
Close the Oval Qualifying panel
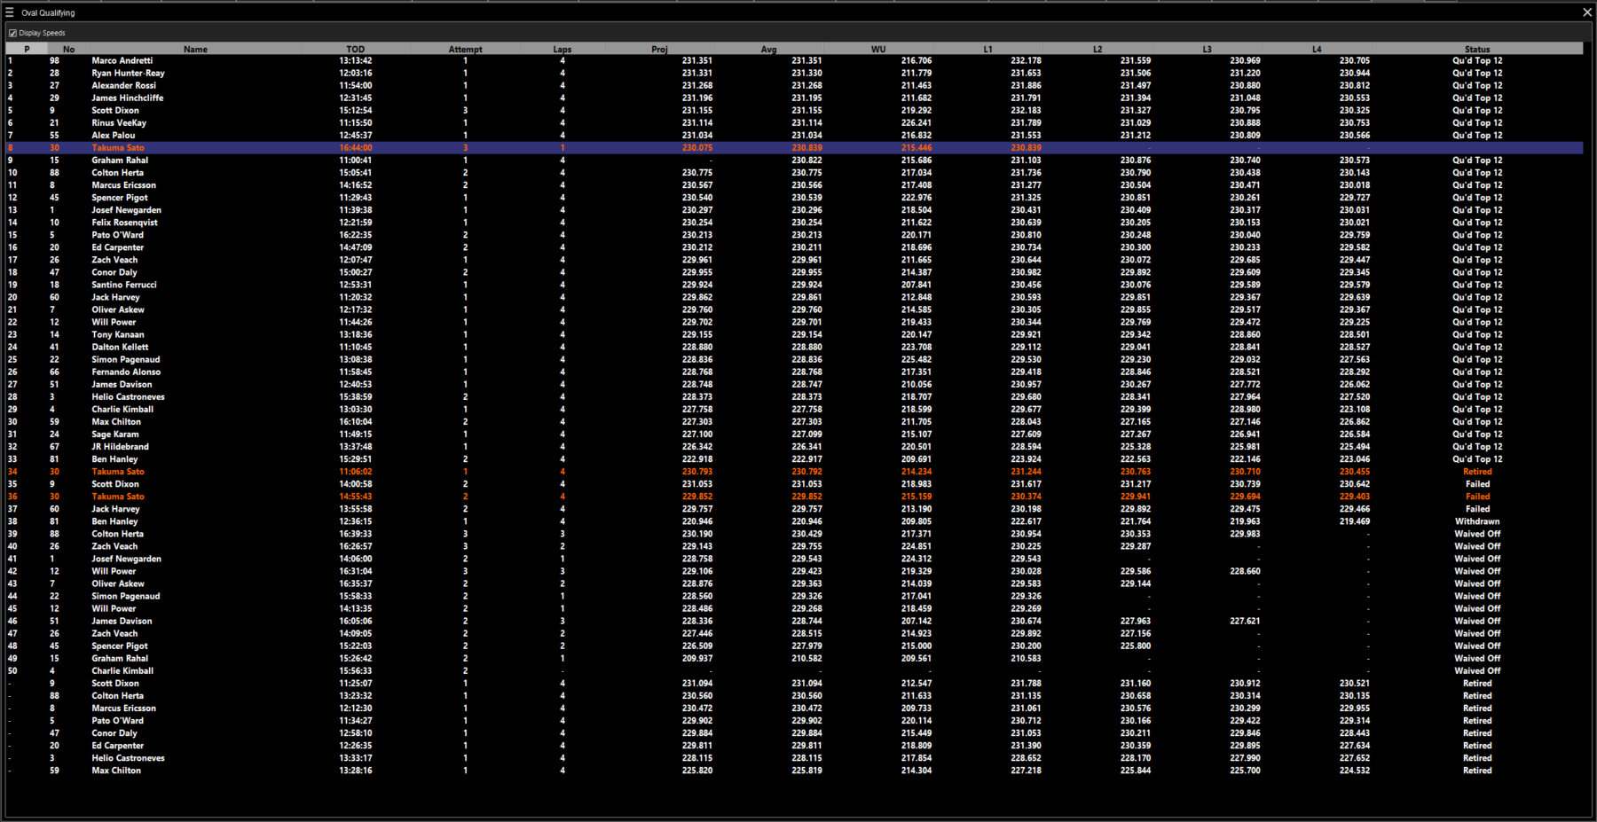(x=1586, y=12)
